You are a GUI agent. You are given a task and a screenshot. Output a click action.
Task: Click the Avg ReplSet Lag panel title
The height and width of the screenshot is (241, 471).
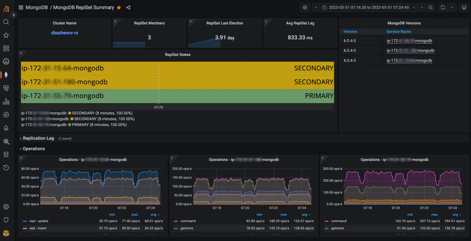(300, 23)
